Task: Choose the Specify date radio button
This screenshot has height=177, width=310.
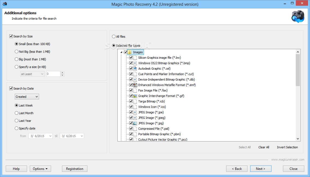Action: pos(17,128)
